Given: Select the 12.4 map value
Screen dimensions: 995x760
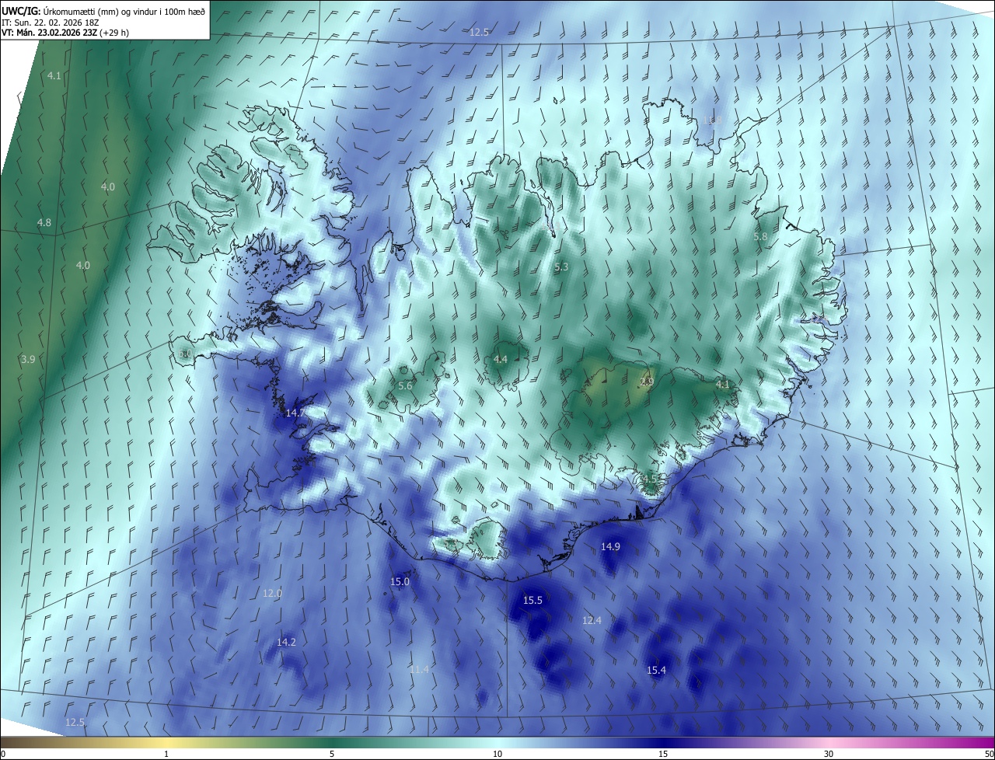Looking at the screenshot, I should point(592,621).
